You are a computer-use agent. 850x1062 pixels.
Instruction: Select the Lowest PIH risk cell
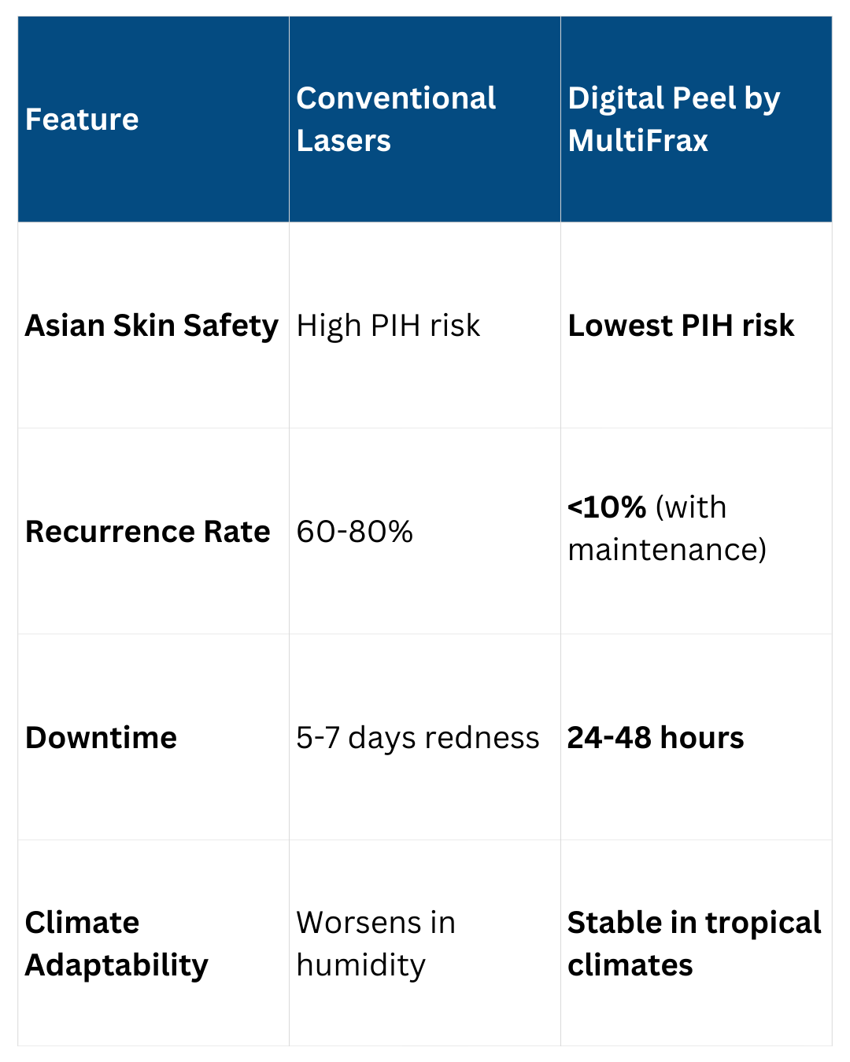tap(681, 326)
